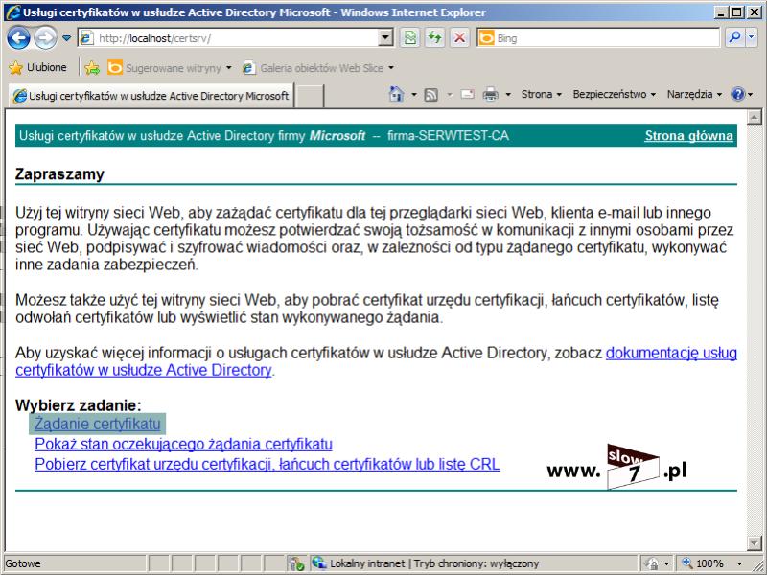Image resolution: width=767 pixels, height=575 pixels.
Task: Click Pokaż stan oczekującego żądania certyfikatu
Action: point(183,444)
